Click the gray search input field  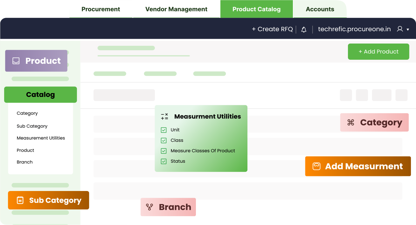124,95
